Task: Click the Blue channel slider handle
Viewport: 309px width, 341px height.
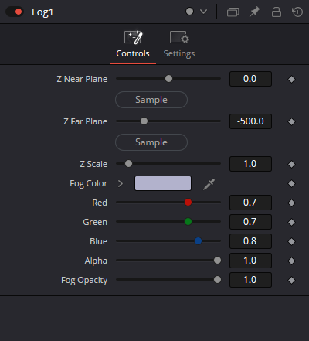Action: click(198, 241)
